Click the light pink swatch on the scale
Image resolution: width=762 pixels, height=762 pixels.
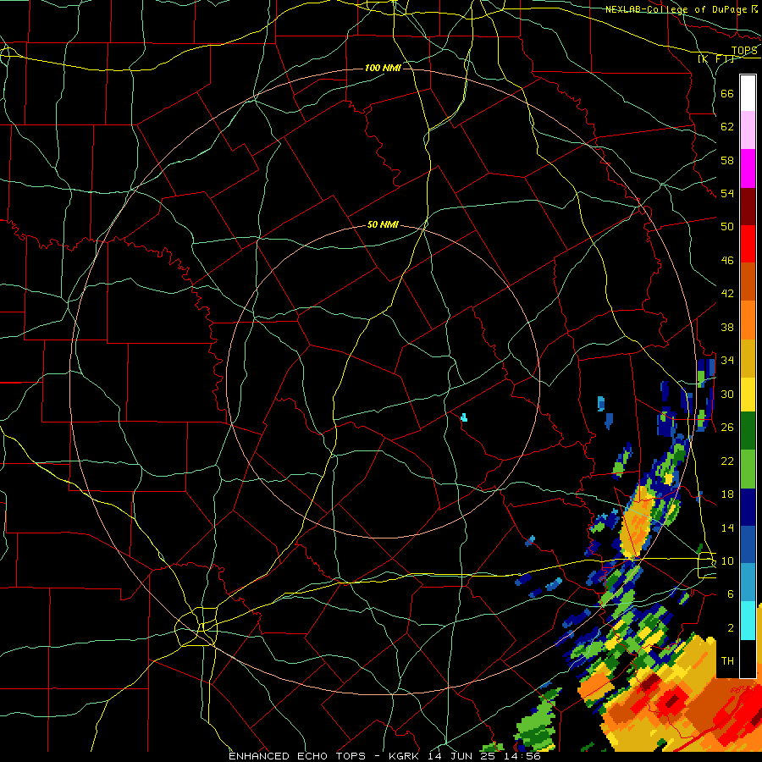tap(748, 130)
